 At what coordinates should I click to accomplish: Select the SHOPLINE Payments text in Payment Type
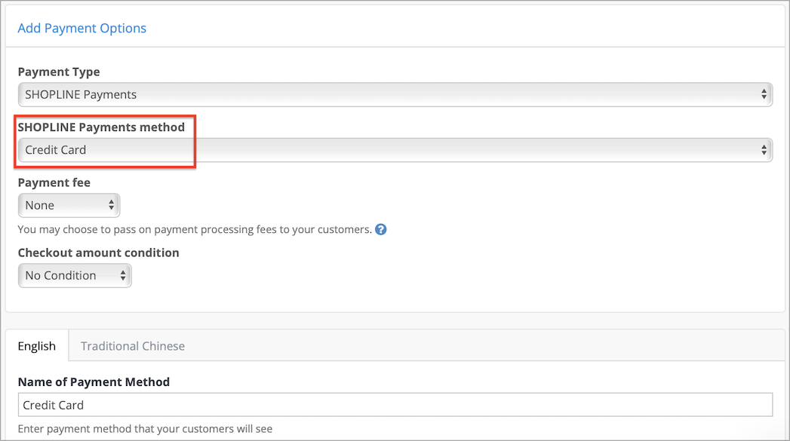81,95
